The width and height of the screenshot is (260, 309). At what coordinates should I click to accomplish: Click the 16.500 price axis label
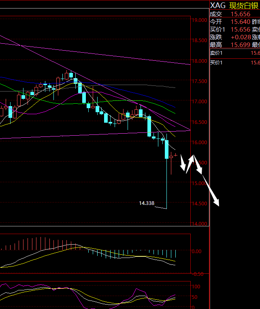[x=200, y=122]
